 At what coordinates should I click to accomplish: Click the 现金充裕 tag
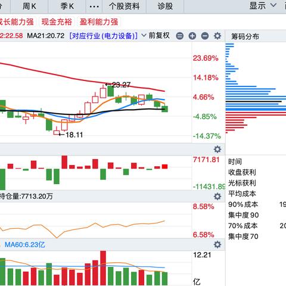click(x=57, y=22)
